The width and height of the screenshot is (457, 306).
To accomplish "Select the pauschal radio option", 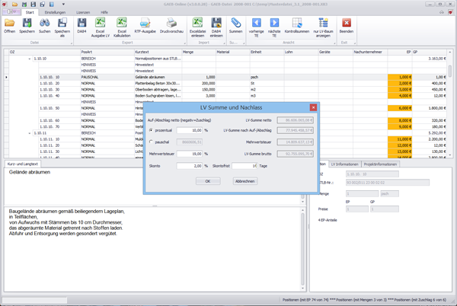I will click(x=151, y=142).
